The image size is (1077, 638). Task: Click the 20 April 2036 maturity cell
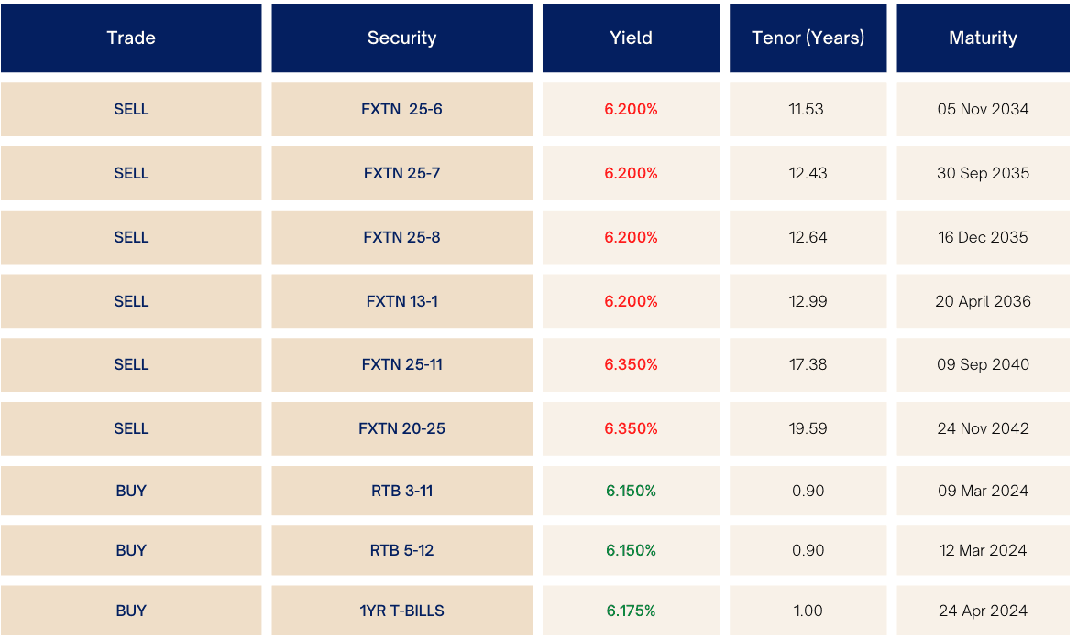tap(983, 301)
